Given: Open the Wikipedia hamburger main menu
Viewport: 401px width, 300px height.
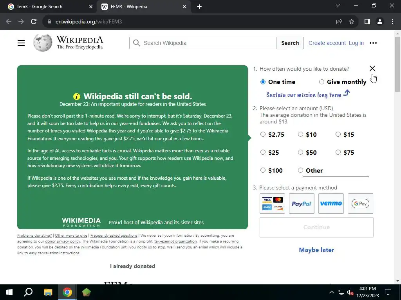Looking at the screenshot, I should 21,43.
